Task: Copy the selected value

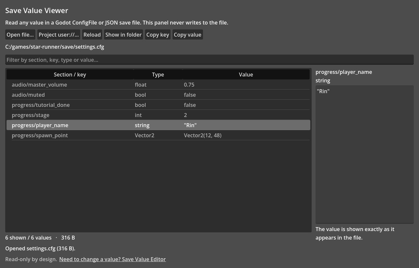Action: point(187,35)
